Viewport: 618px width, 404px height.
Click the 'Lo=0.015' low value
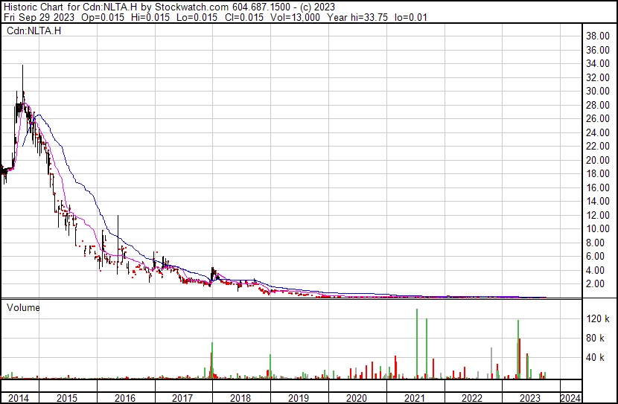click(197, 17)
